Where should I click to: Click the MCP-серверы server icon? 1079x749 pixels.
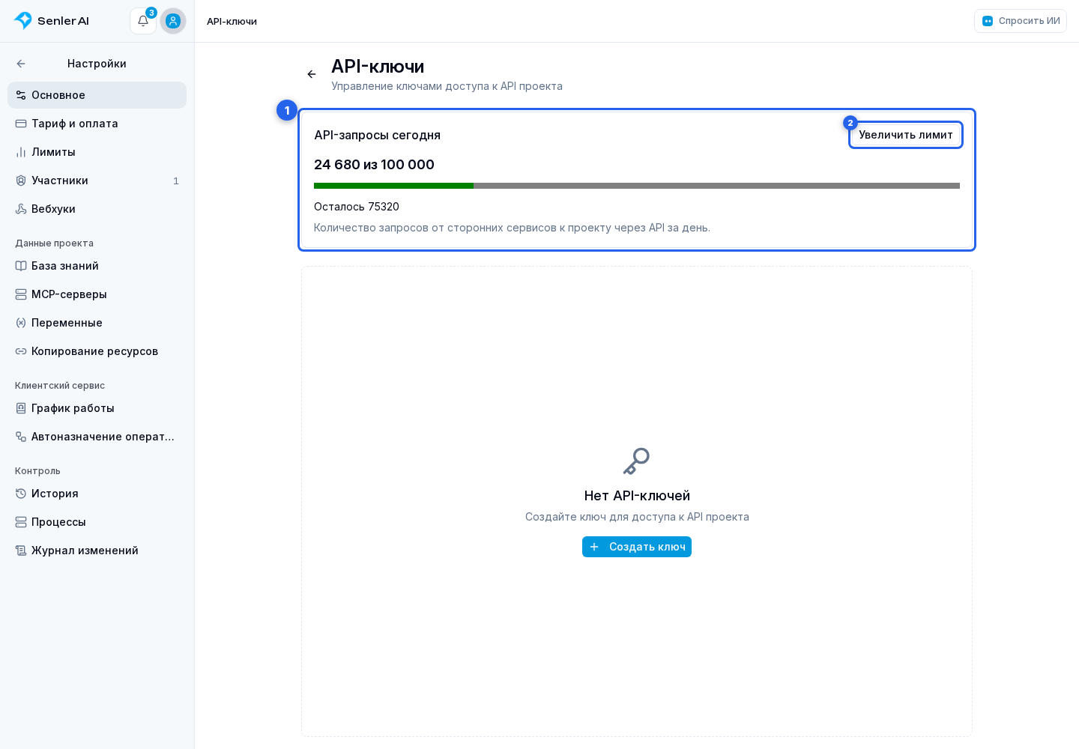coord(21,294)
